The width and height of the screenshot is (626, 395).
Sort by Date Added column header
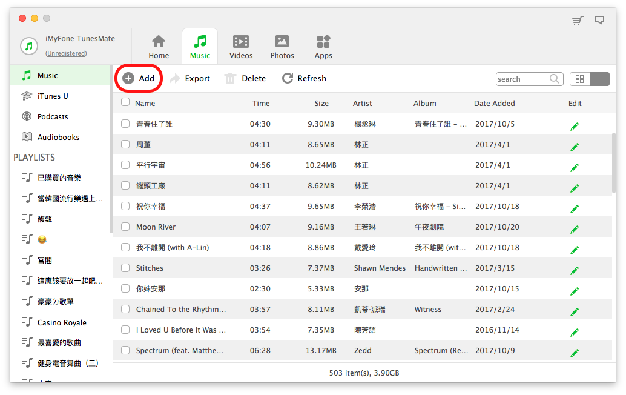(494, 104)
